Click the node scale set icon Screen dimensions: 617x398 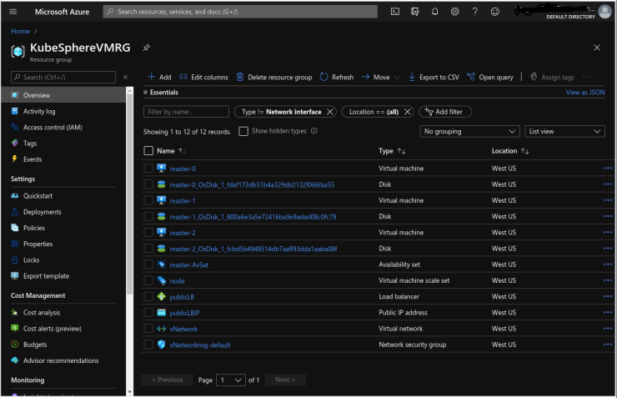(x=161, y=280)
